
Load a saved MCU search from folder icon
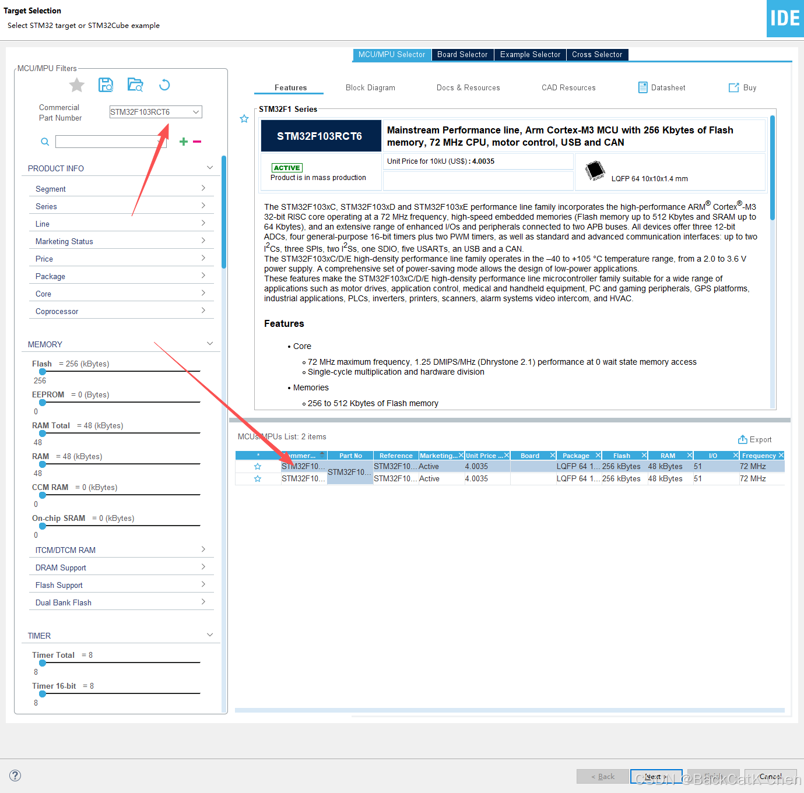coord(135,85)
